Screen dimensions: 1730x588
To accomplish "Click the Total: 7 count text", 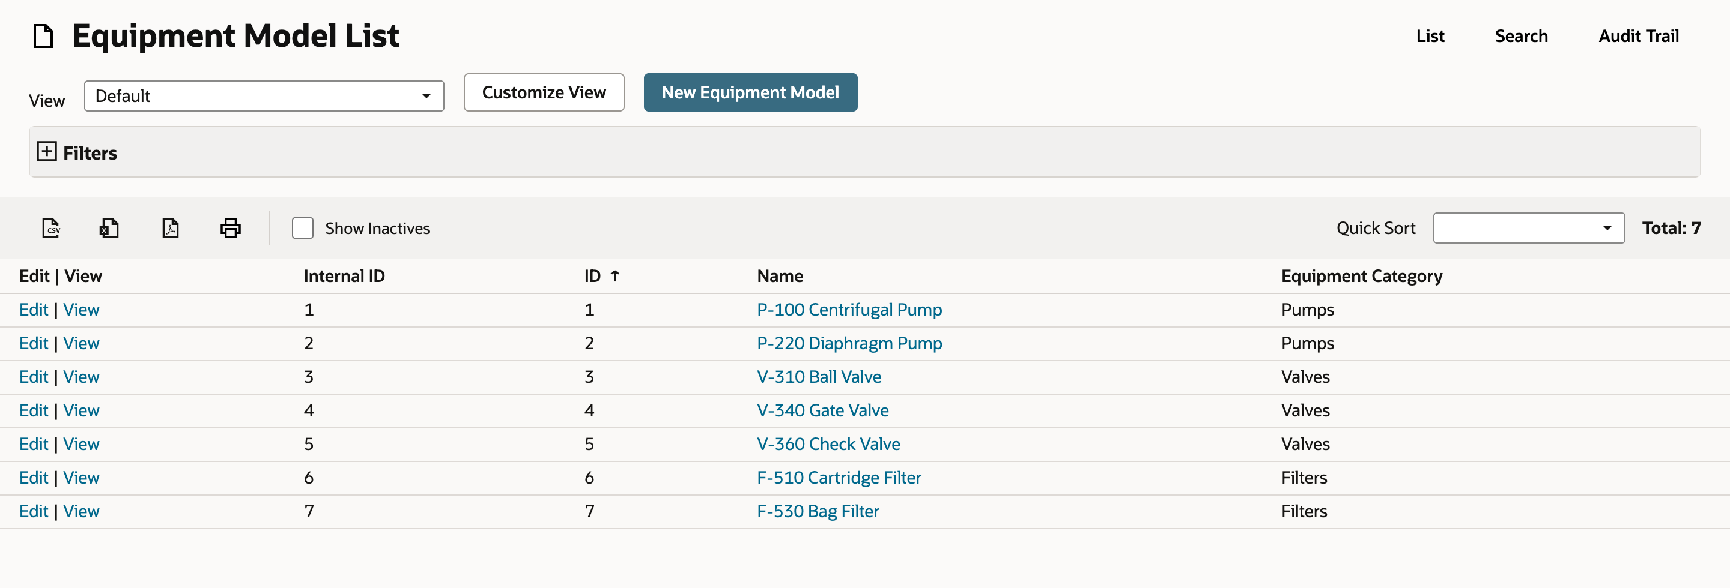I will click(x=1671, y=228).
